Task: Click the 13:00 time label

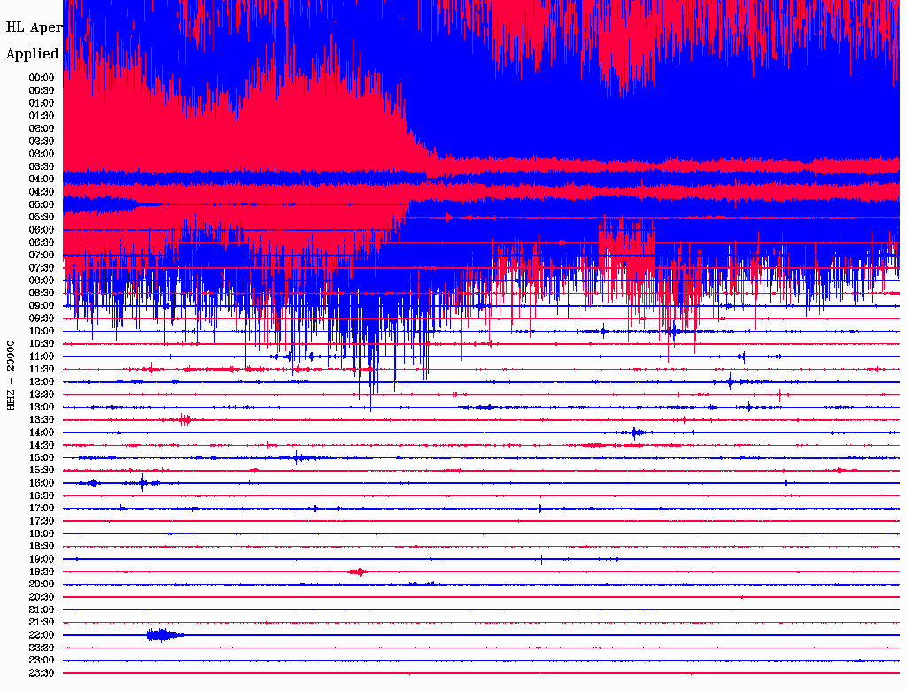Action: pos(42,408)
